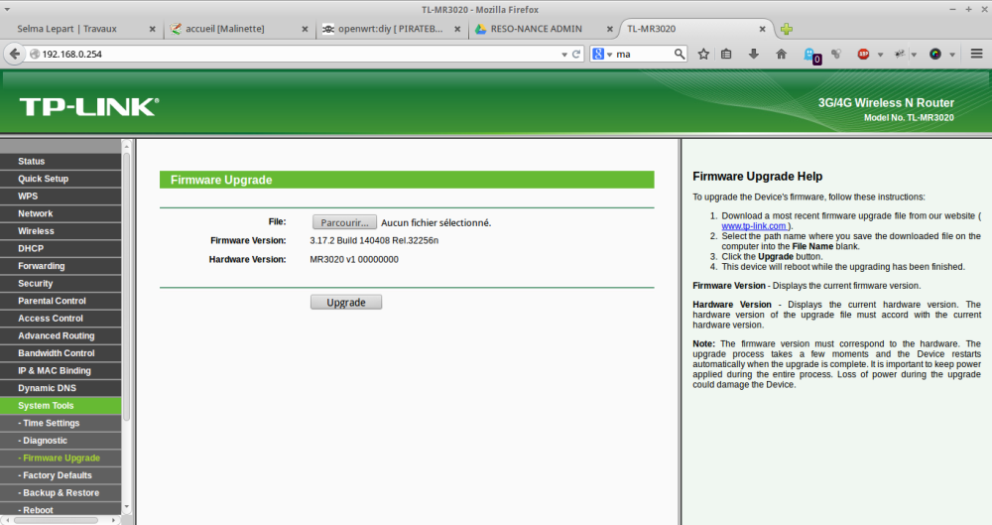Click the site identity globe icon
992x525 pixels.
pyautogui.click(x=35, y=55)
